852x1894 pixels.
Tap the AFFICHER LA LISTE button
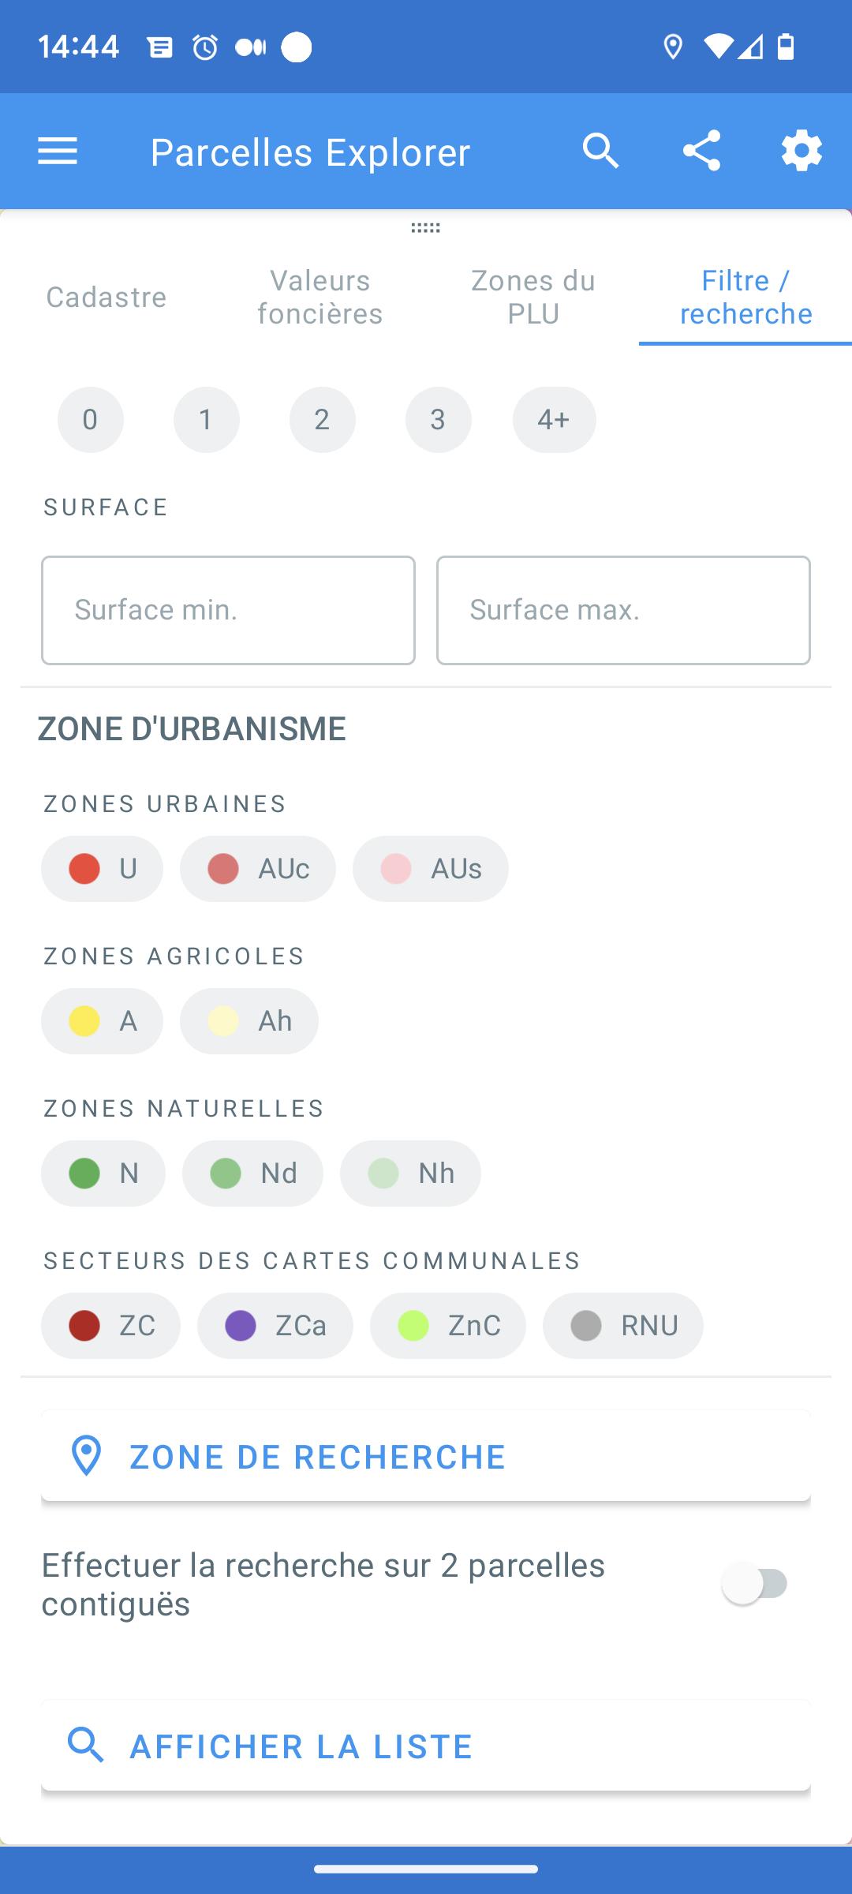tap(426, 1746)
